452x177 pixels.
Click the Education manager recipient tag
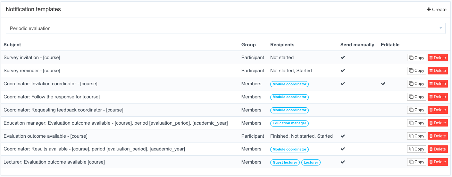click(x=289, y=123)
